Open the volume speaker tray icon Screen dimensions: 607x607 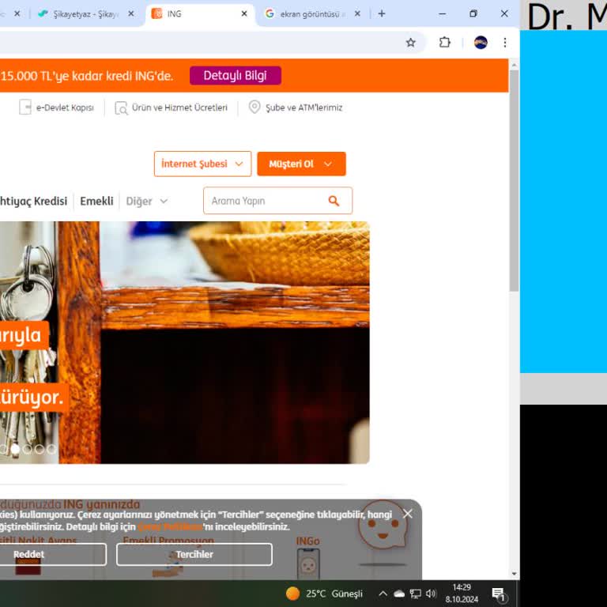click(431, 594)
